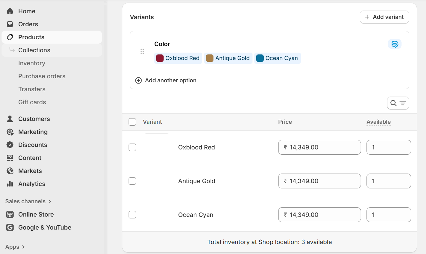This screenshot has height=254, width=426.
Task: Expand the Sales channels section
Action: pos(50,201)
